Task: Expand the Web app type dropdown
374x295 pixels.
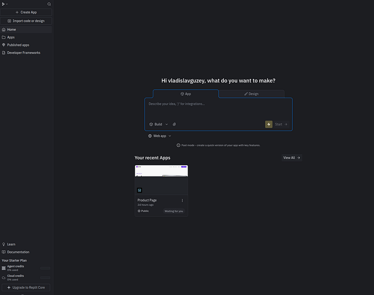Action: point(160,136)
